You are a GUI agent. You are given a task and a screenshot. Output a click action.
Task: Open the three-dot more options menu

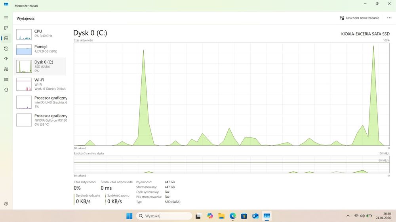389,18
